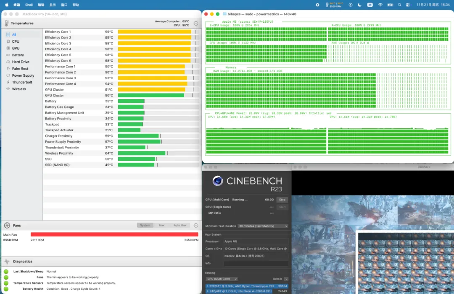Click the Cinebench Info input field

256,263
